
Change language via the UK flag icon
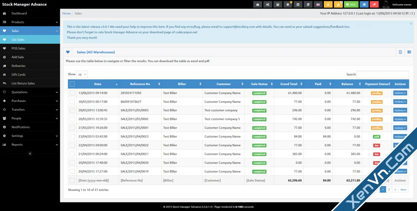click(318, 4)
